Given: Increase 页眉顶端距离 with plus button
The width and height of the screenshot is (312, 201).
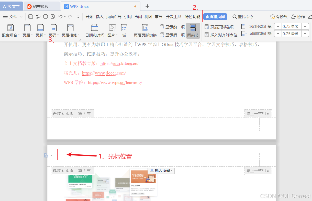Looking at the screenshot, I should tap(305, 26).
